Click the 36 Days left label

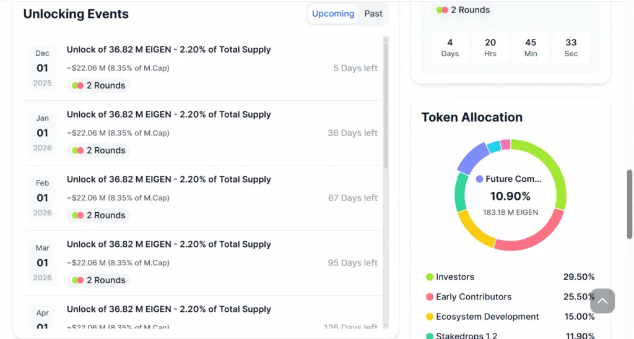(x=352, y=133)
